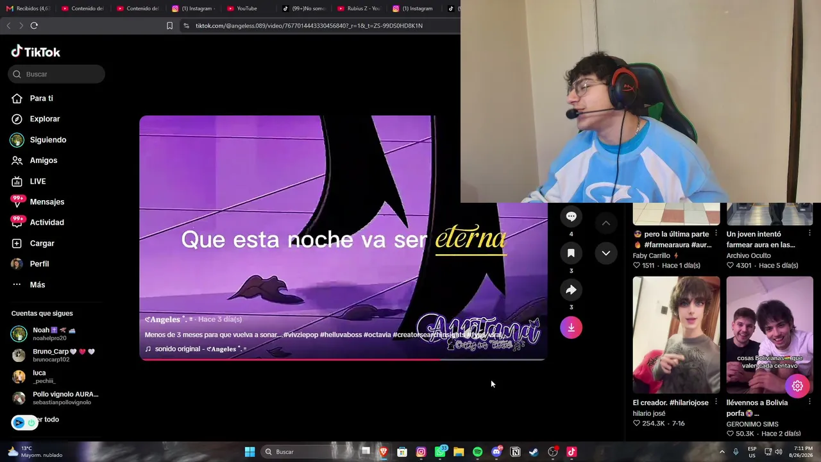
Task: Switch to the (99+) No somos TikTok tab
Action: tap(303, 8)
